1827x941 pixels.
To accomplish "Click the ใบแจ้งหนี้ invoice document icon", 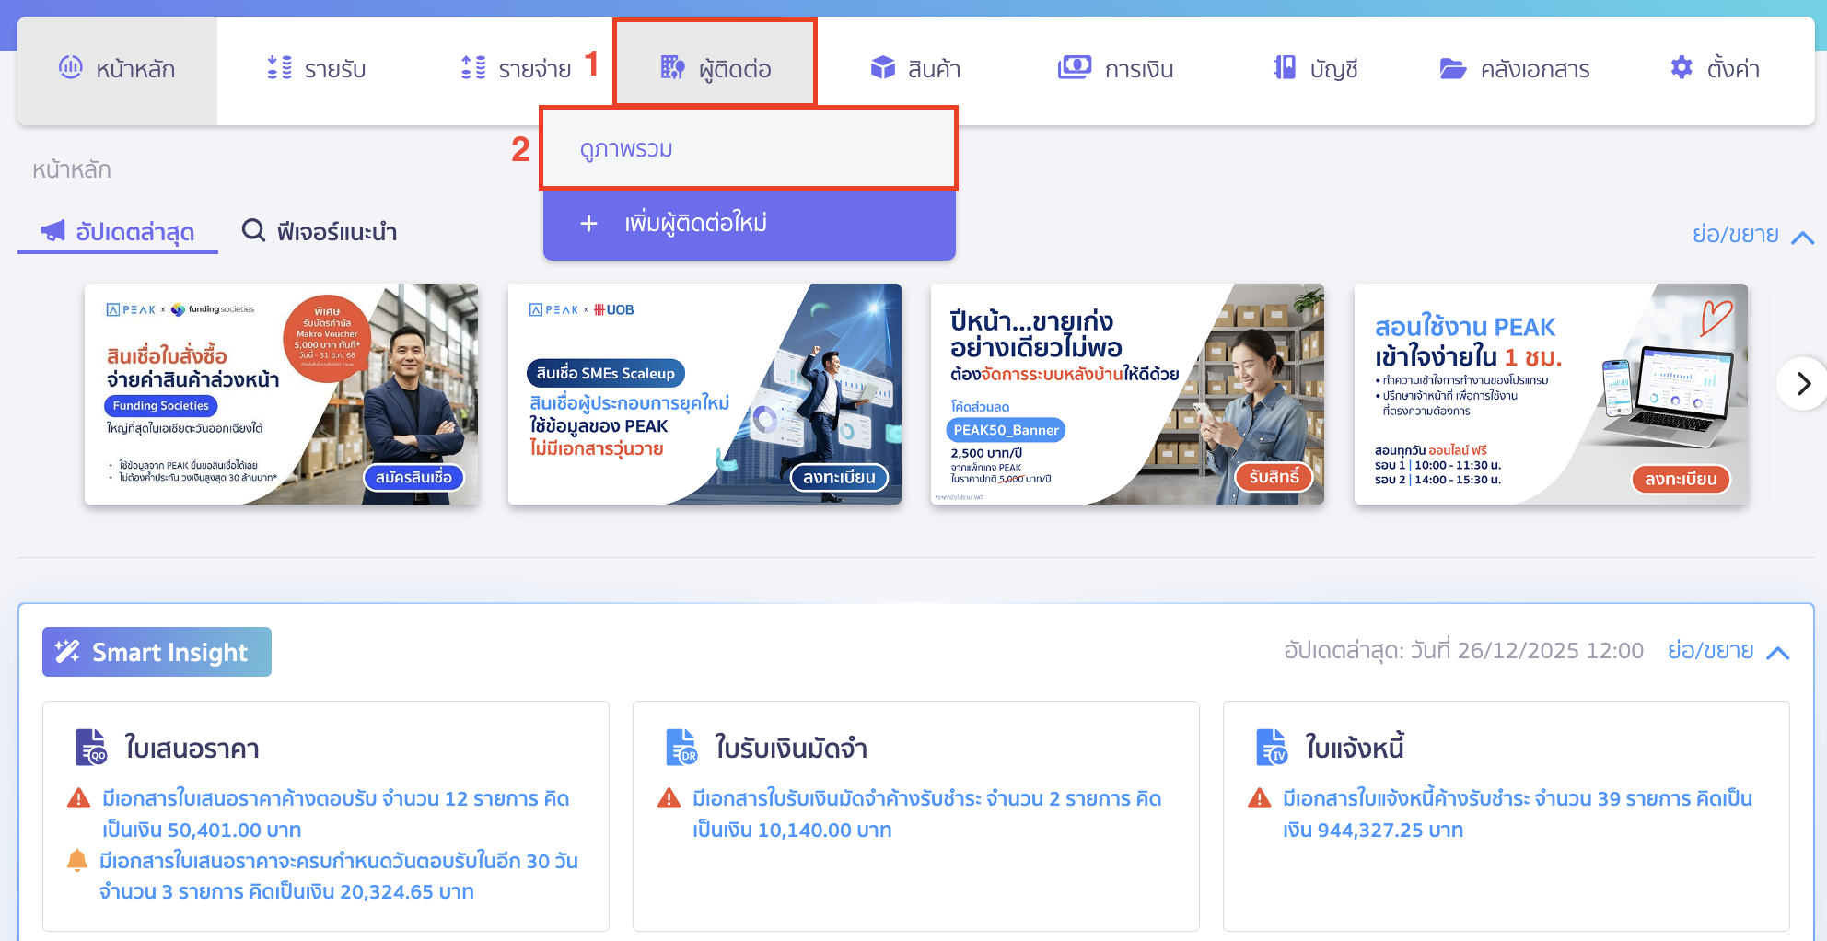I will (x=1271, y=747).
